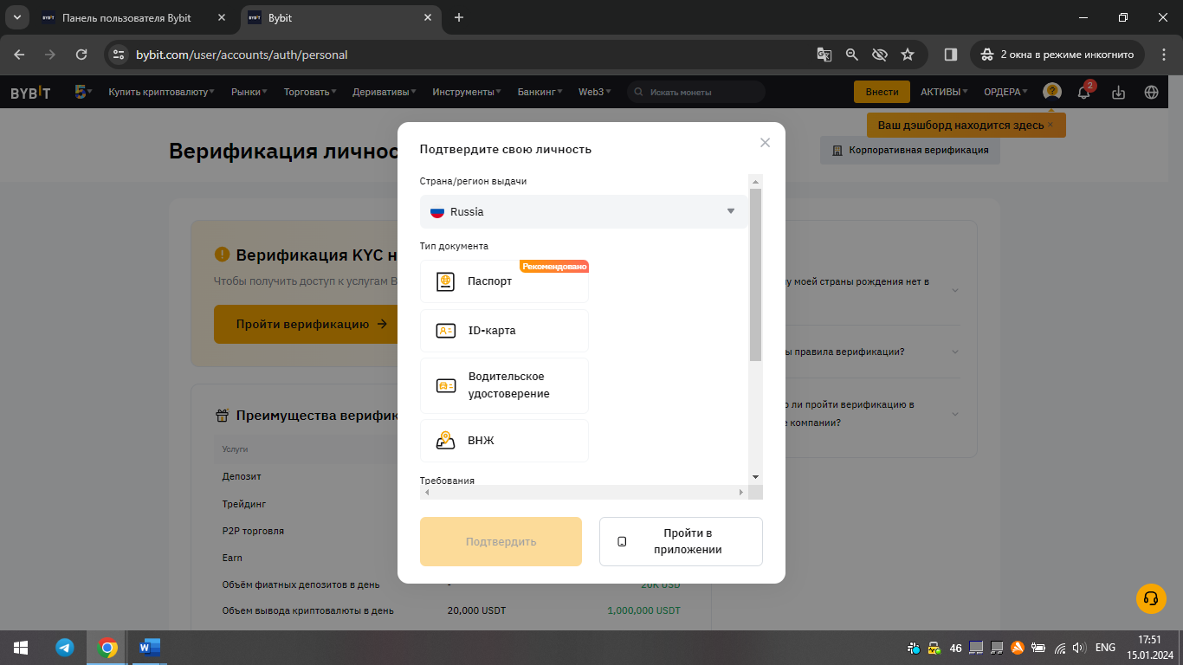Open the Web3 menu
Viewport: 1183px width, 665px height.
point(595,92)
